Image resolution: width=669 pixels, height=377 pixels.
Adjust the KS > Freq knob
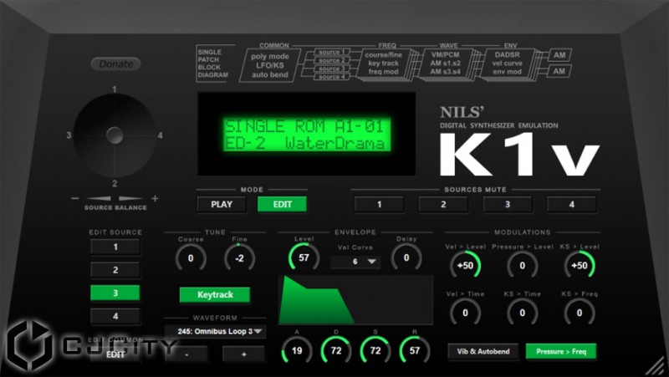(x=580, y=313)
